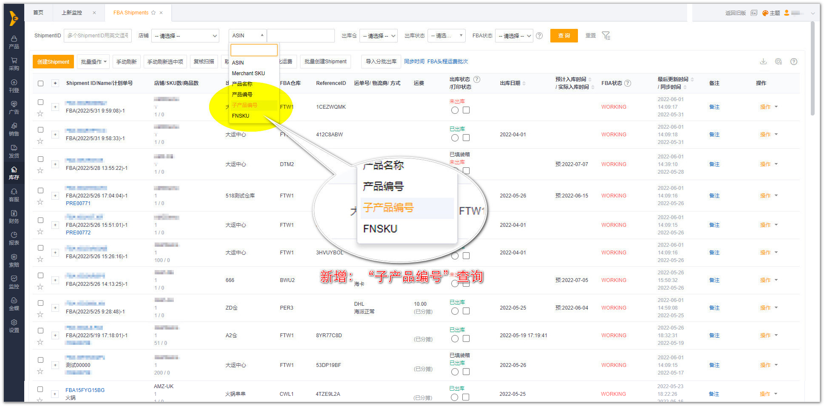Open column settings gear icon
Screen dimensions: 824x406
click(x=779, y=62)
